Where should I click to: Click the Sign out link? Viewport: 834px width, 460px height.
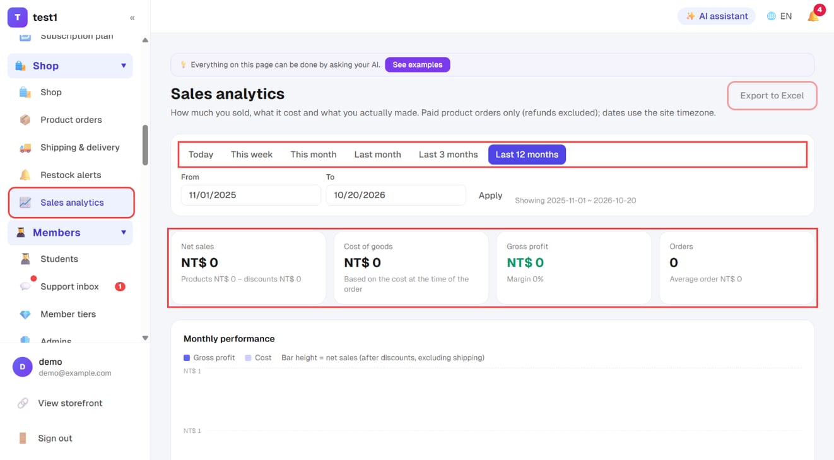pos(55,438)
